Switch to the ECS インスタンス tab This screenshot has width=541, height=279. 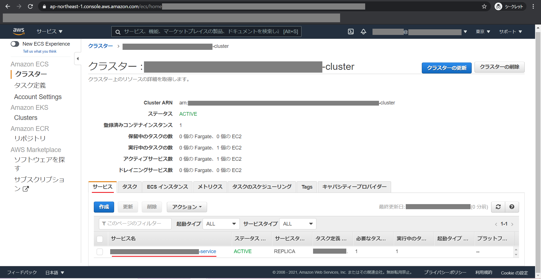(167, 187)
